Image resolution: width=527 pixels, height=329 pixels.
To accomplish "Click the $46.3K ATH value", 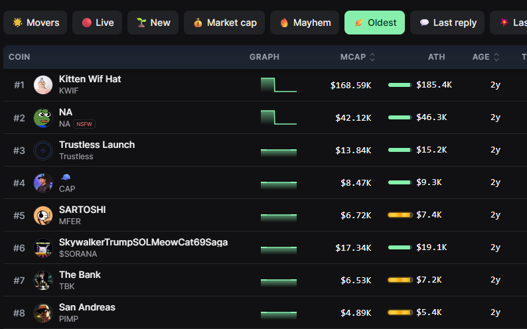I will [x=431, y=117].
